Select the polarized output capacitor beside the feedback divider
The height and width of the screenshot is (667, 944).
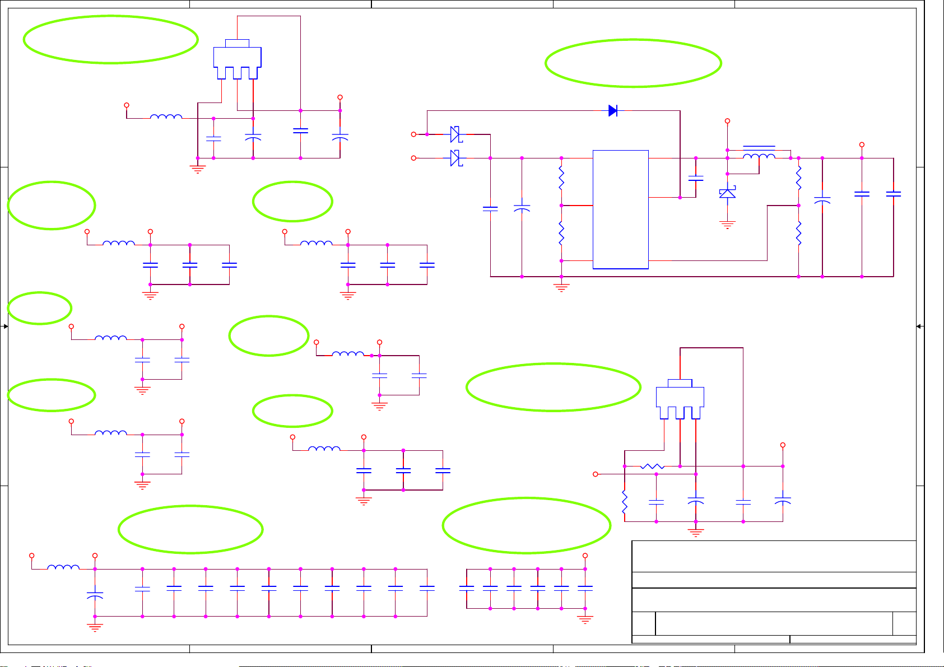[x=822, y=200]
